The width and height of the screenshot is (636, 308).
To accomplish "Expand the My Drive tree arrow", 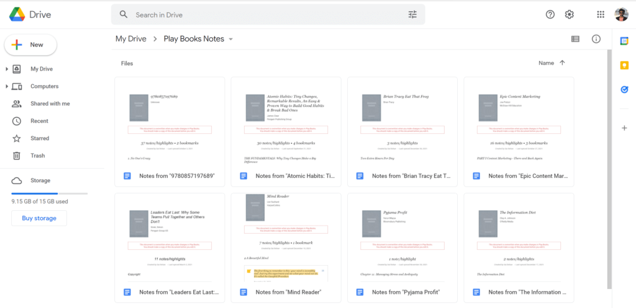I will click(x=6, y=69).
